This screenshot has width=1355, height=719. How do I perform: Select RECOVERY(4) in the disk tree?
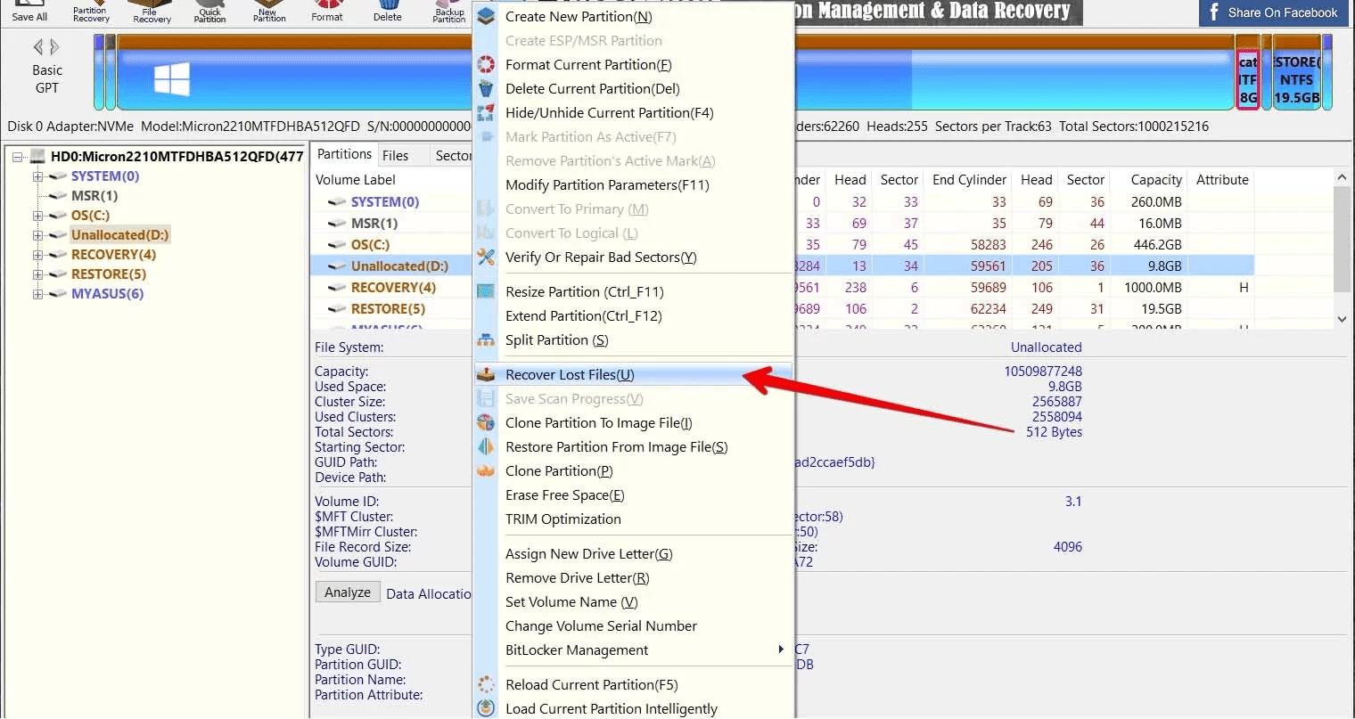pyautogui.click(x=113, y=255)
